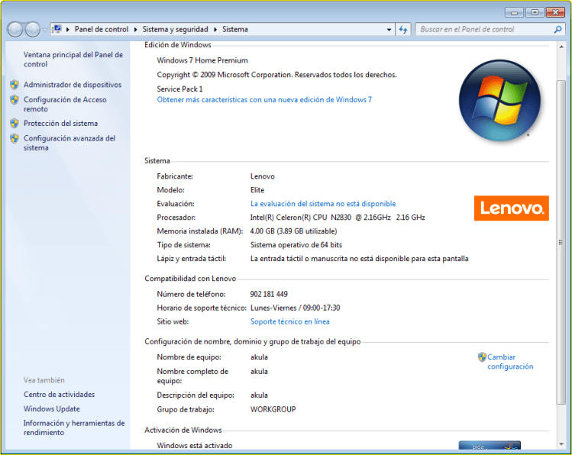Viewport: 572px width, 455px height.
Task: Click the computer icon in address bar
Action: pos(57,29)
